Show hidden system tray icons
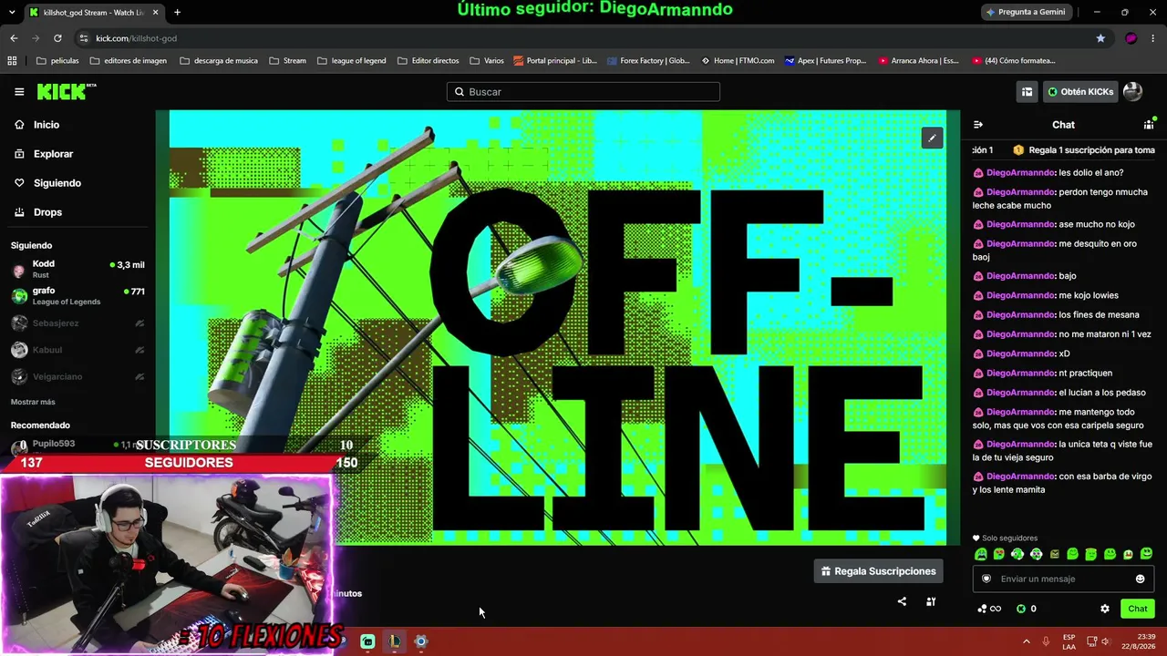Screen dimensions: 1167x656 pos(1026,641)
